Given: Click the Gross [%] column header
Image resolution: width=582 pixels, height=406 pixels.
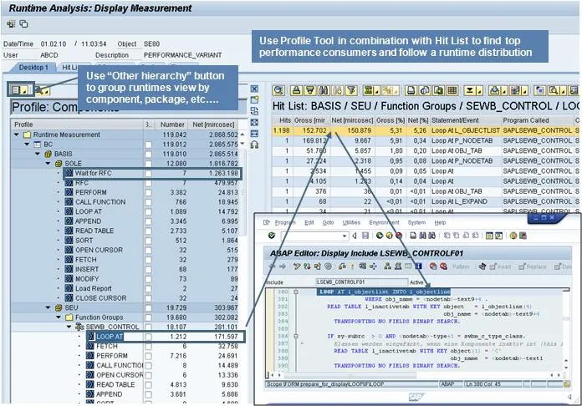Looking at the screenshot, I should click(x=390, y=120).
